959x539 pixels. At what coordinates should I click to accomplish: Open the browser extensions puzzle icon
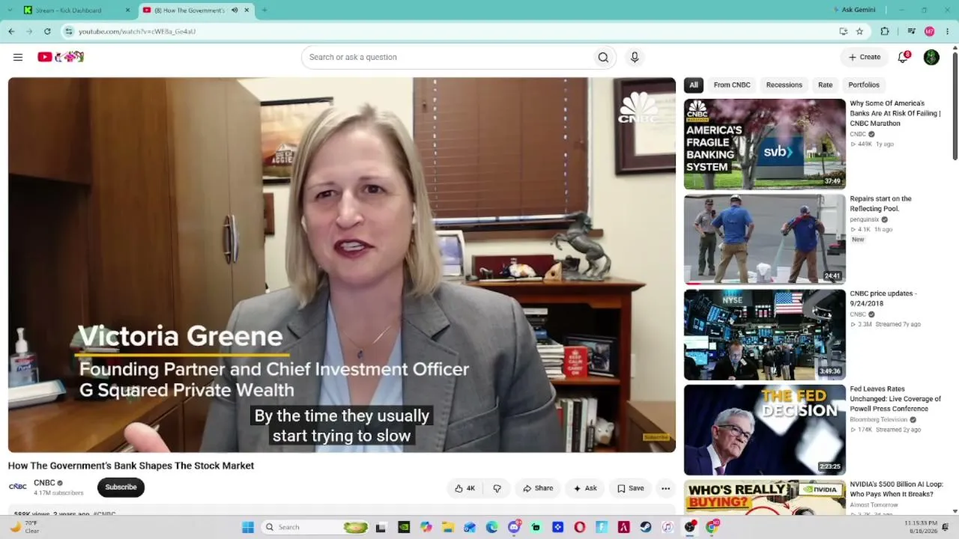click(x=885, y=31)
